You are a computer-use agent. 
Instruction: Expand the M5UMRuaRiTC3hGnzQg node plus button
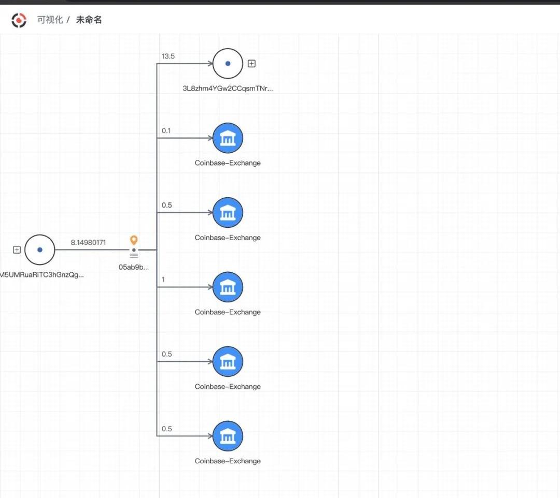click(x=17, y=250)
